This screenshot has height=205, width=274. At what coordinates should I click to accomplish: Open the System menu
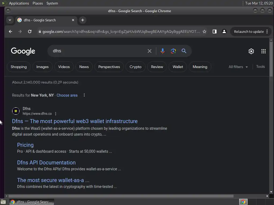(52, 3)
